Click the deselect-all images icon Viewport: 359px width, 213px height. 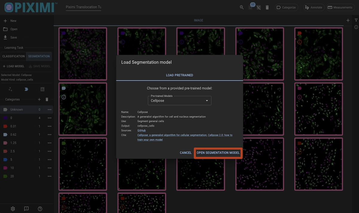point(259,7)
